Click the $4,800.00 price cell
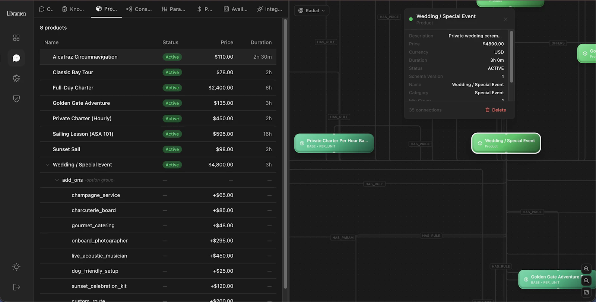Viewport: 596px width, 302px height. [x=221, y=165]
